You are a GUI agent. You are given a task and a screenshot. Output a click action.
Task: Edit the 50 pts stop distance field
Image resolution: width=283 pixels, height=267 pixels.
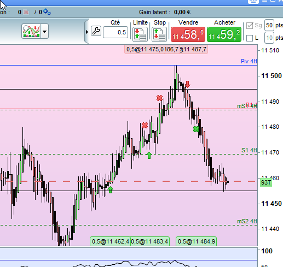(x=269, y=25)
